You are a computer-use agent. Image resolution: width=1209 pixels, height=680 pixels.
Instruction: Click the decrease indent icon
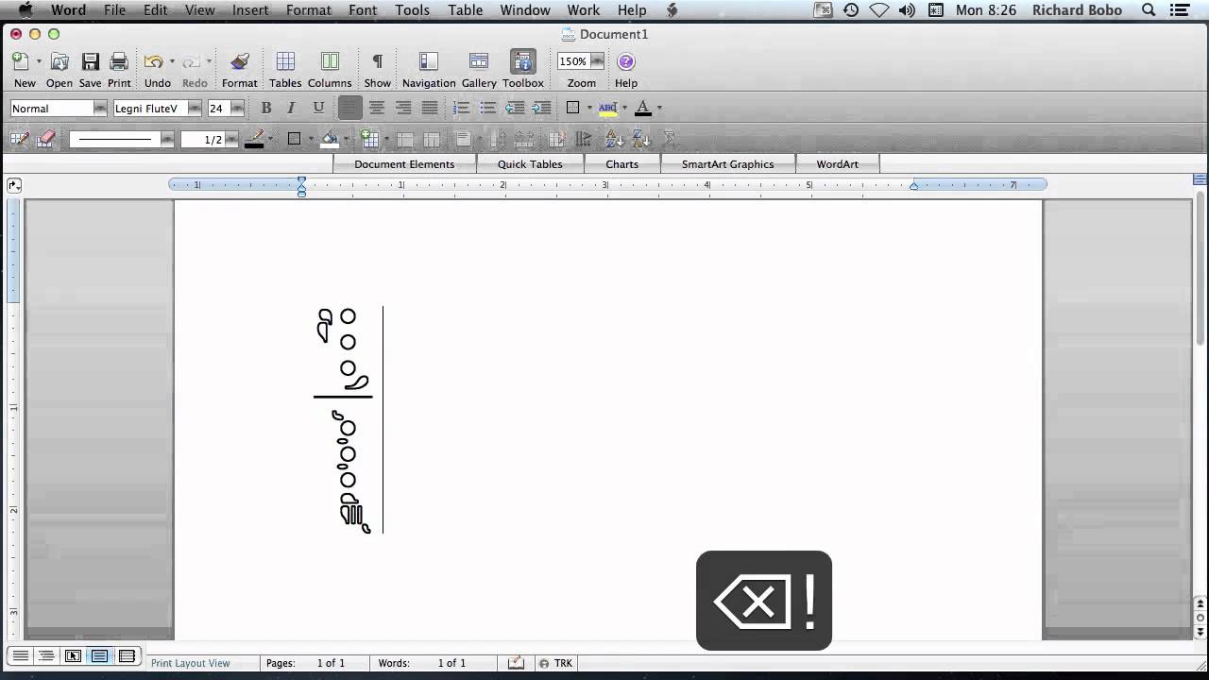[515, 109]
